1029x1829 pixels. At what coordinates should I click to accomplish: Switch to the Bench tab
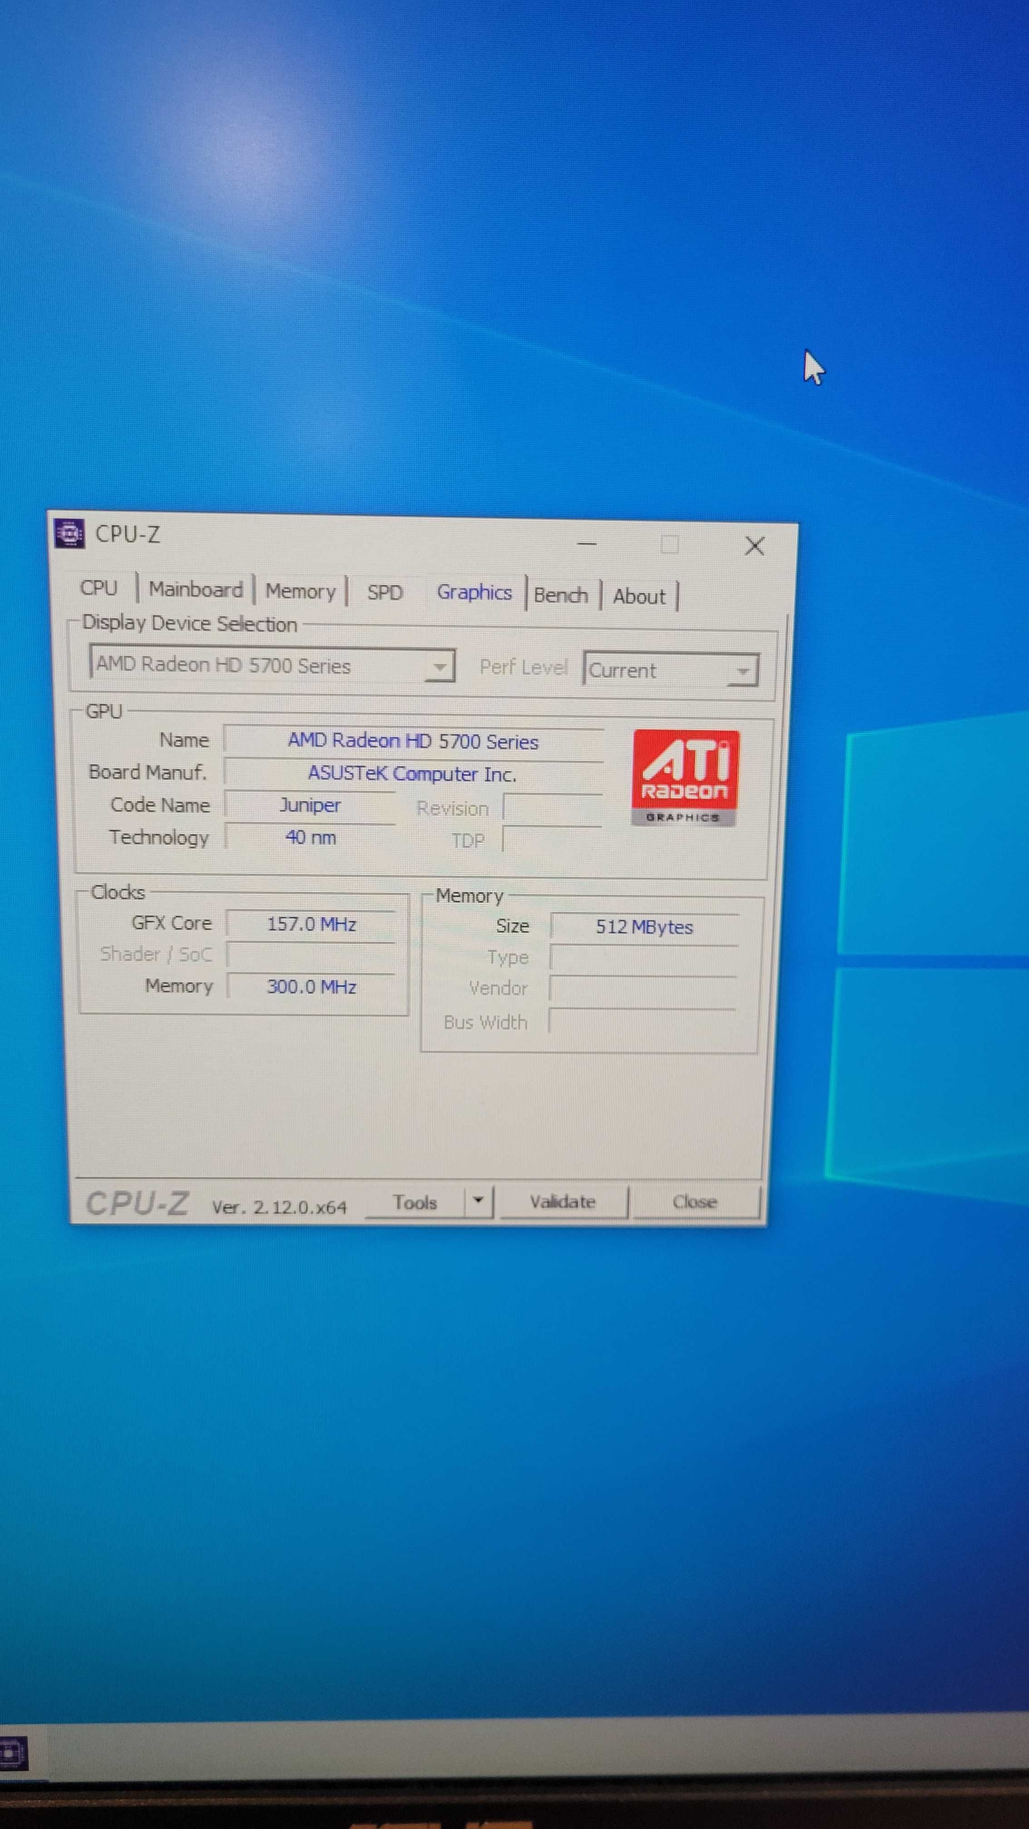[561, 595]
